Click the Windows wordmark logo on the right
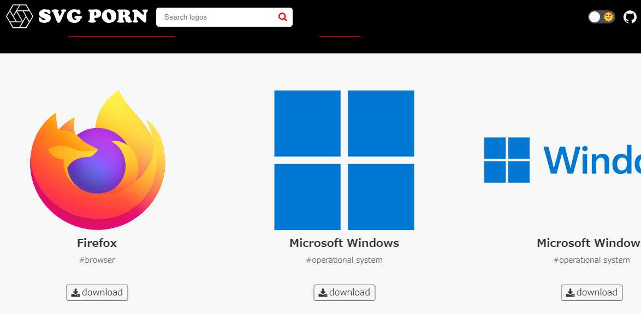The height and width of the screenshot is (314, 641). pyautogui.click(x=560, y=161)
